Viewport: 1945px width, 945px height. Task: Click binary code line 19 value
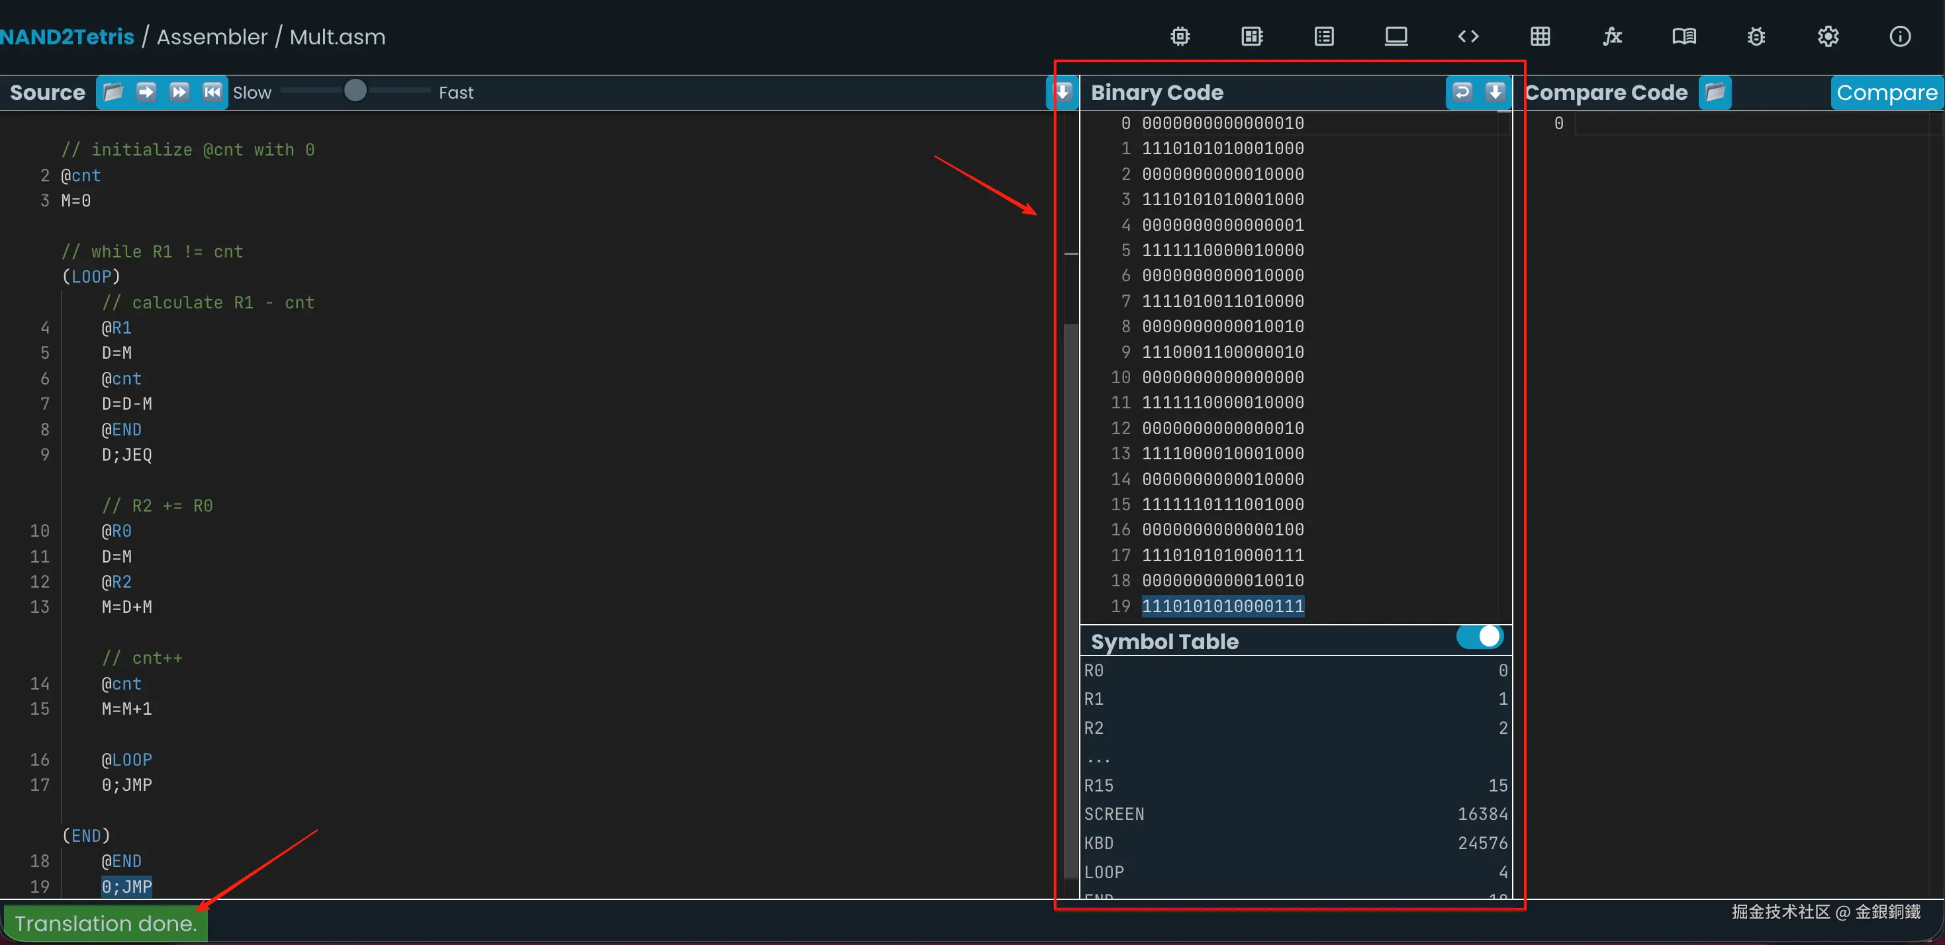[1223, 606]
